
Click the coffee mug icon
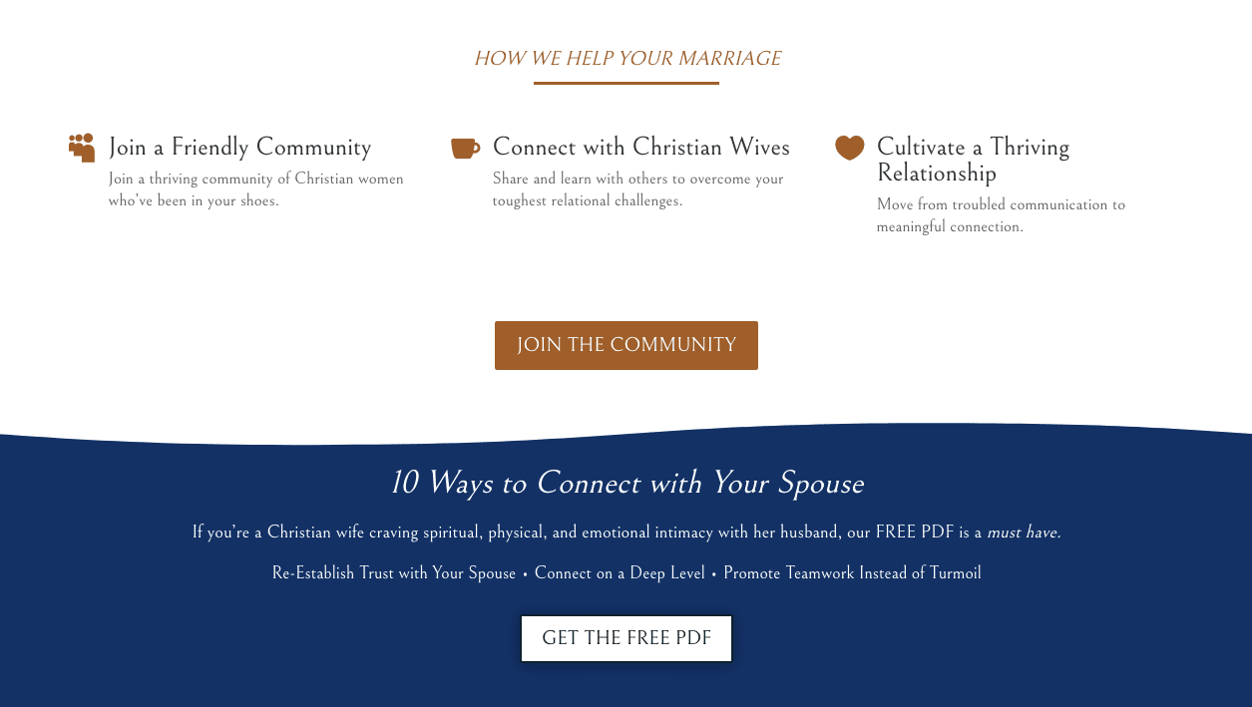click(465, 149)
